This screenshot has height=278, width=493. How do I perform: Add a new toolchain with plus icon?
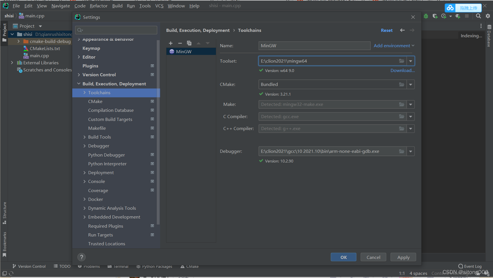pos(171,43)
